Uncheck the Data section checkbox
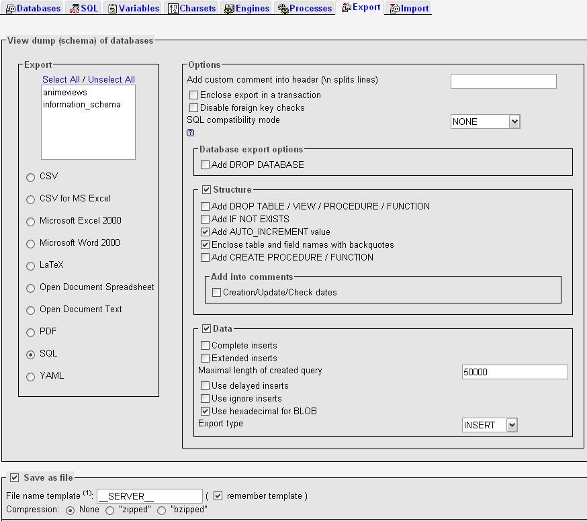Screen dimensions: 587x521 click(x=206, y=328)
